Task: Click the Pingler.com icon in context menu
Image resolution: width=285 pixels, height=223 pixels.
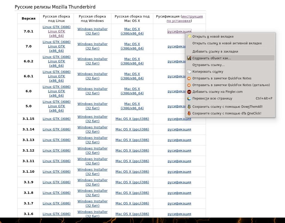Action: coord(189,92)
